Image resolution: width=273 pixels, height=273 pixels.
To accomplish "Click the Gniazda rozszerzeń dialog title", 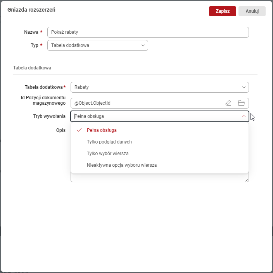I will click(x=31, y=10).
